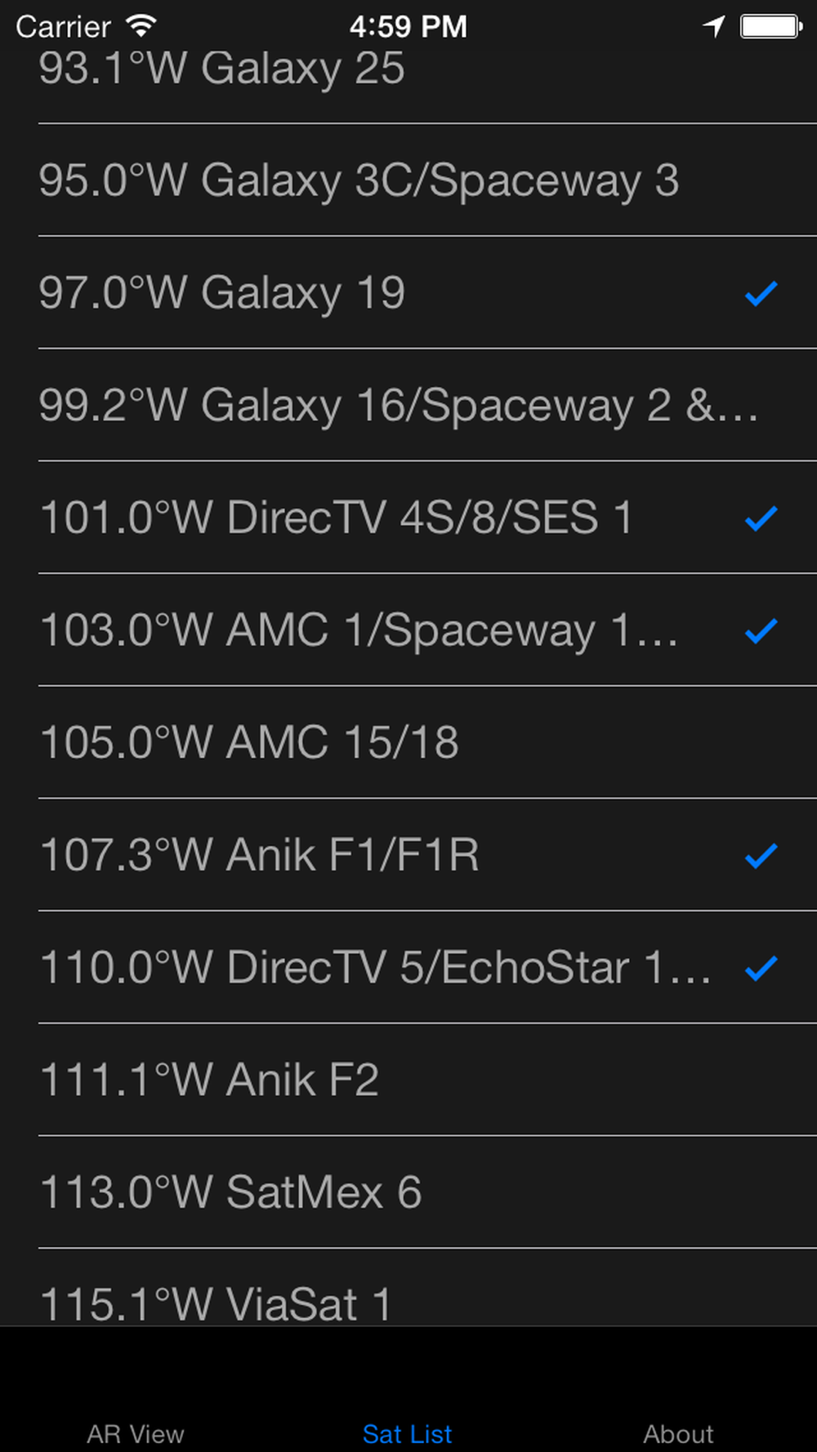Uncheck the blue checkmark for Galaxy 19
Image resolution: width=817 pixels, height=1452 pixels.
(761, 293)
